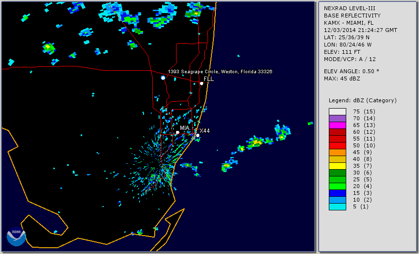Screen dimensions: 419x254
Task: Select the 15 dBZ blue legend swatch
Action: [x=338, y=193]
